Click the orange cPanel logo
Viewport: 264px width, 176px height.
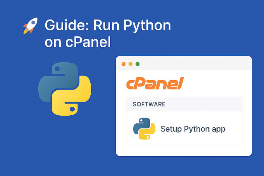pos(155,83)
